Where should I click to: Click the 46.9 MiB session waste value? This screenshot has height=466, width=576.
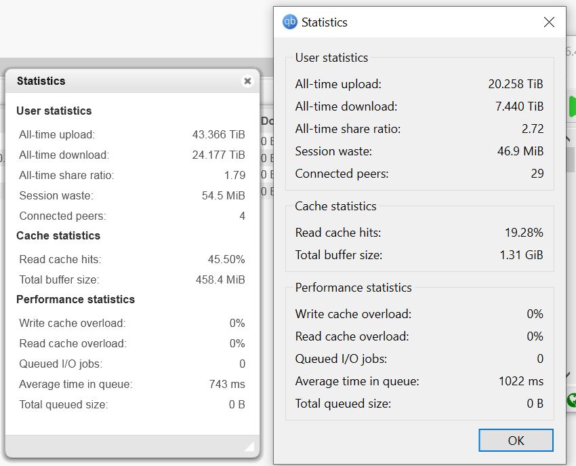[x=520, y=151]
